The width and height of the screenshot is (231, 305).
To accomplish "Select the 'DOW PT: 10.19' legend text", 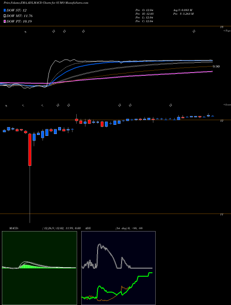I will (19, 21).
